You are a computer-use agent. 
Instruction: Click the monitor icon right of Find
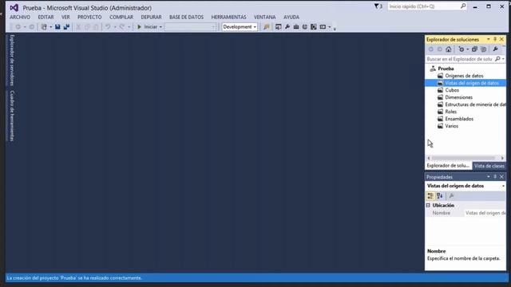pos(279,27)
